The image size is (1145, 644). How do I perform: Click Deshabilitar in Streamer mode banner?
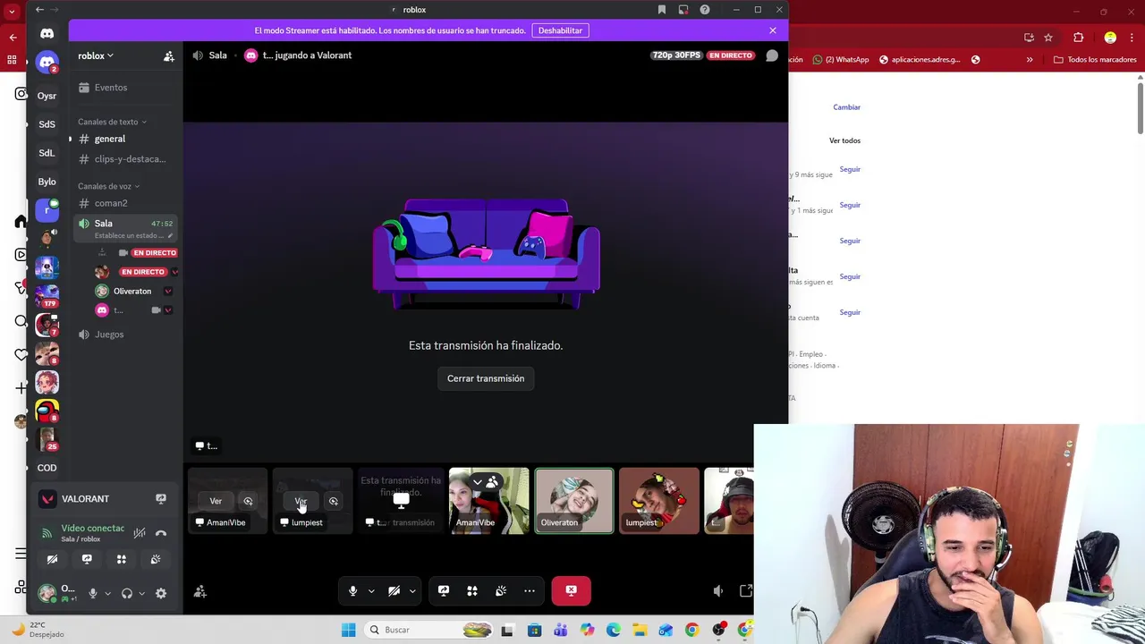click(x=560, y=30)
